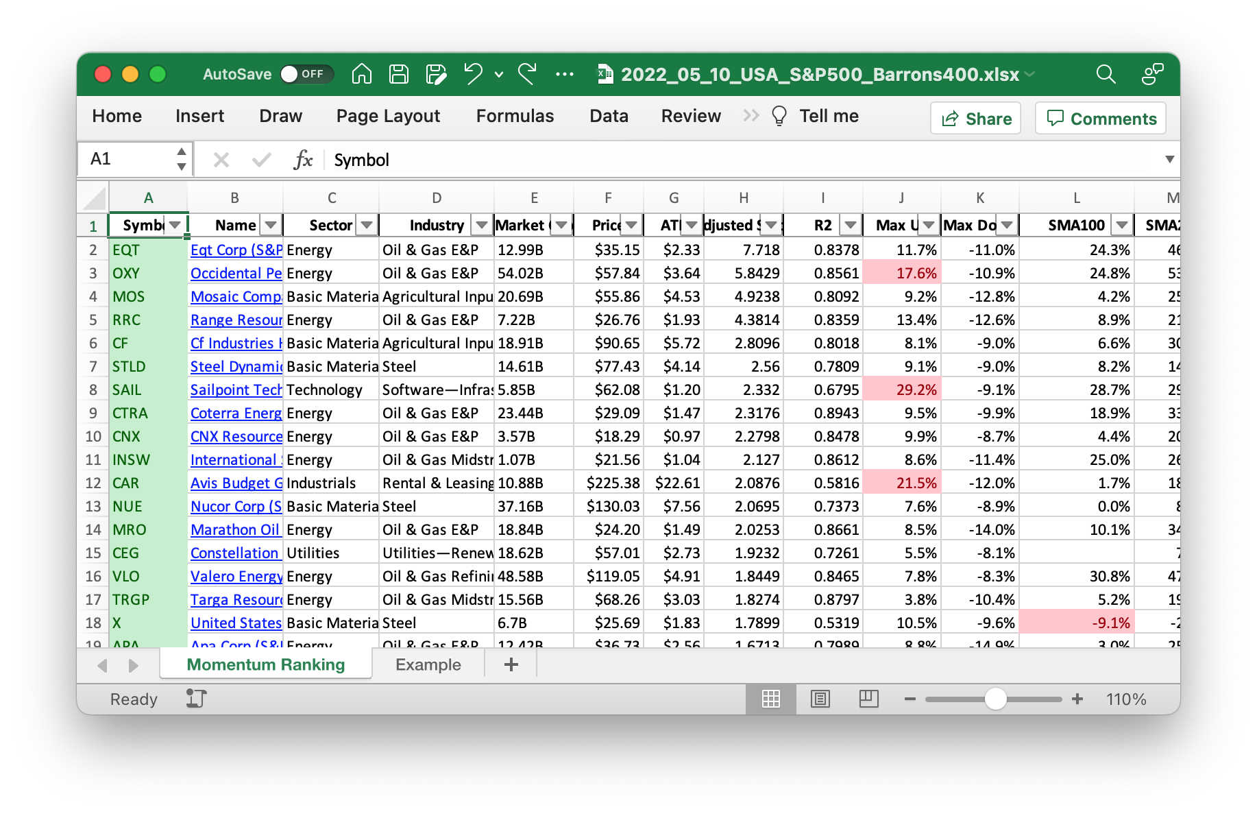Switch to the Example sheet tab
This screenshot has height=816, width=1257.
(x=428, y=664)
